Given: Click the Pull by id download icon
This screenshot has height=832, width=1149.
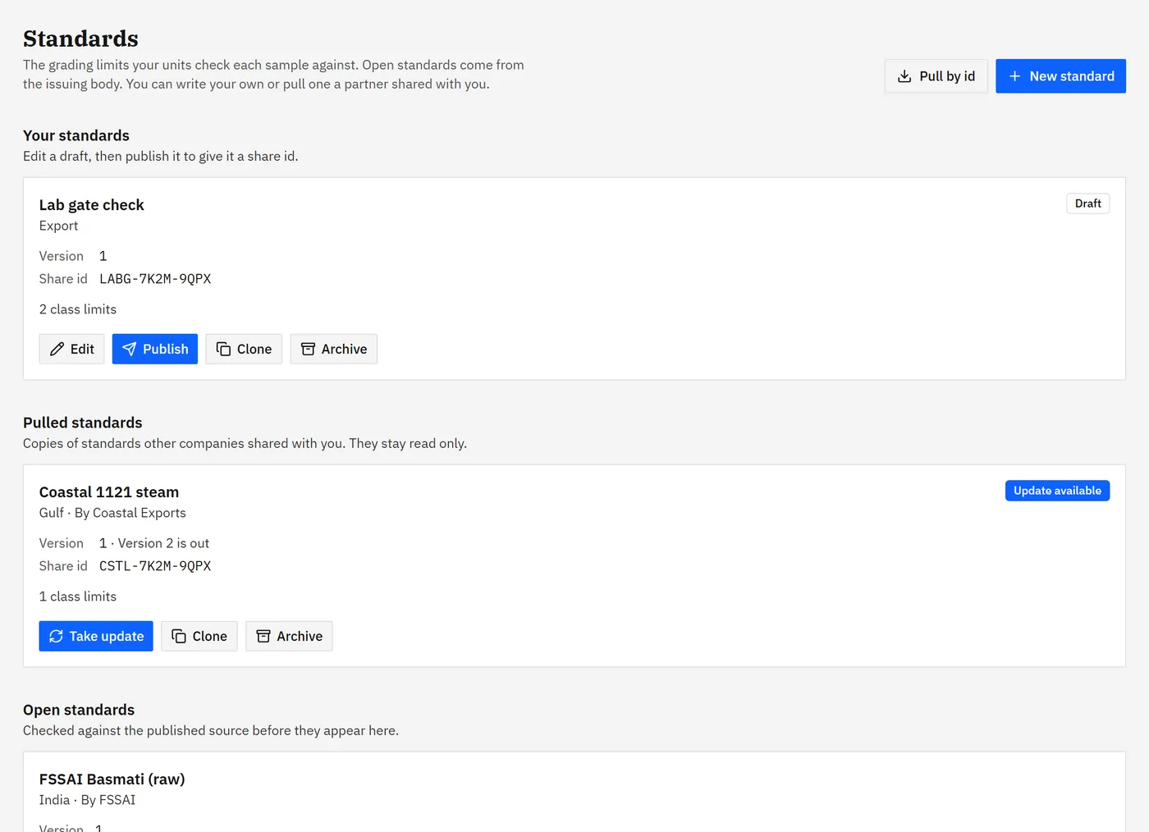Looking at the screenshot, I should 904,76.
